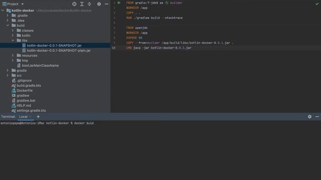Expand the resources folder
This screenshot has height=180, width=321.
click(x=13, y=55)
